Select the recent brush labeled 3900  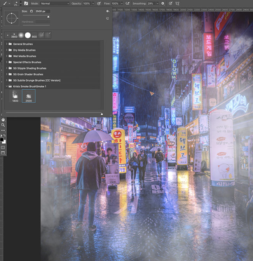(14, 35)
